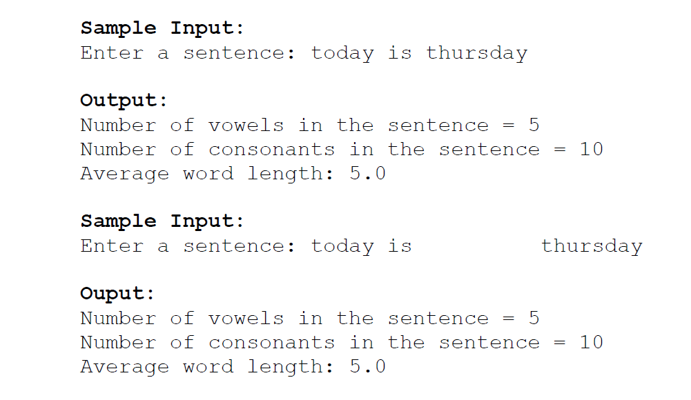Click the word 'today' in first input
The image size is (691, 400).
click(x=342, y=54)
